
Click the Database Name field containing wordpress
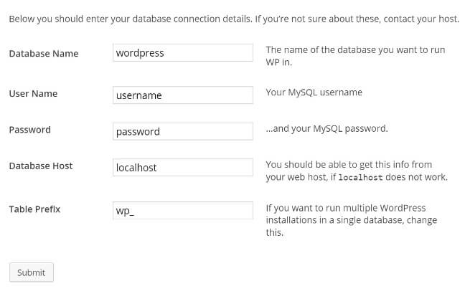pyautogui.click(x=183, y=53)
